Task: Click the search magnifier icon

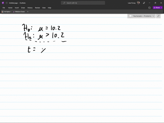Action: click(x=64, y=3)
